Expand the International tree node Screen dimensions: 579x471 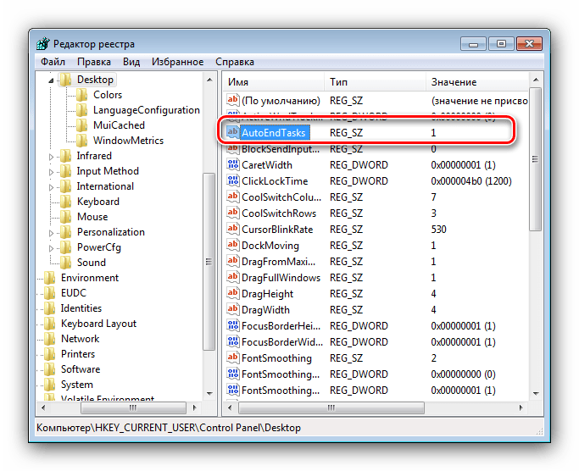coord(52,187)
